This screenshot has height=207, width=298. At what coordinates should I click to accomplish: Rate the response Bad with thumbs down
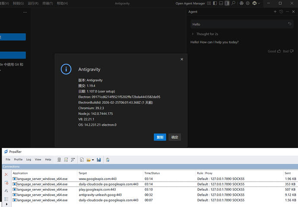[x=288, y=51]
